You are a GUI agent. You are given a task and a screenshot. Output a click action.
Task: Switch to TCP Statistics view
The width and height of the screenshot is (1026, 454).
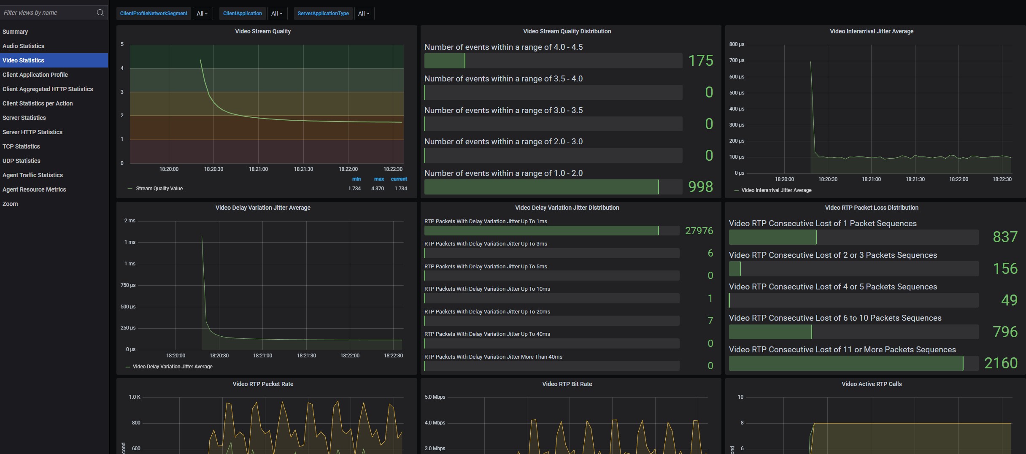point(21,146)
